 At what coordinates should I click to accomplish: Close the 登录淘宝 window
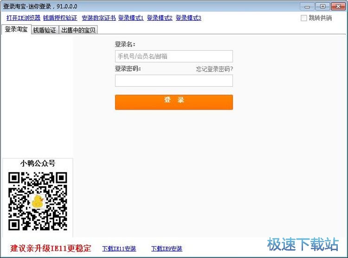pos(338,6)
